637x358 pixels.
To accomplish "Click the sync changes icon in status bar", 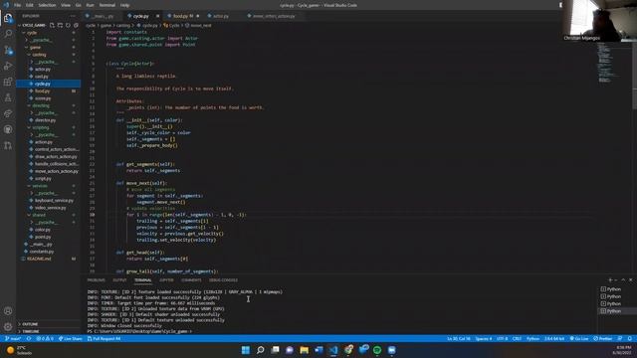I will 29,338.
